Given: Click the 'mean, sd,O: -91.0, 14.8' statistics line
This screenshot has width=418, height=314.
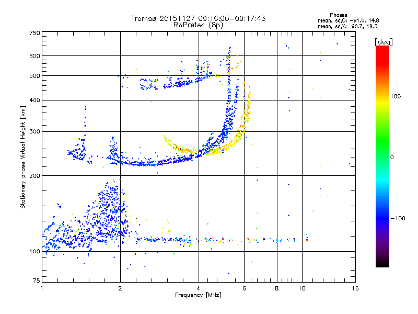Looking at the screenshot, I should [x=348, y=20].
